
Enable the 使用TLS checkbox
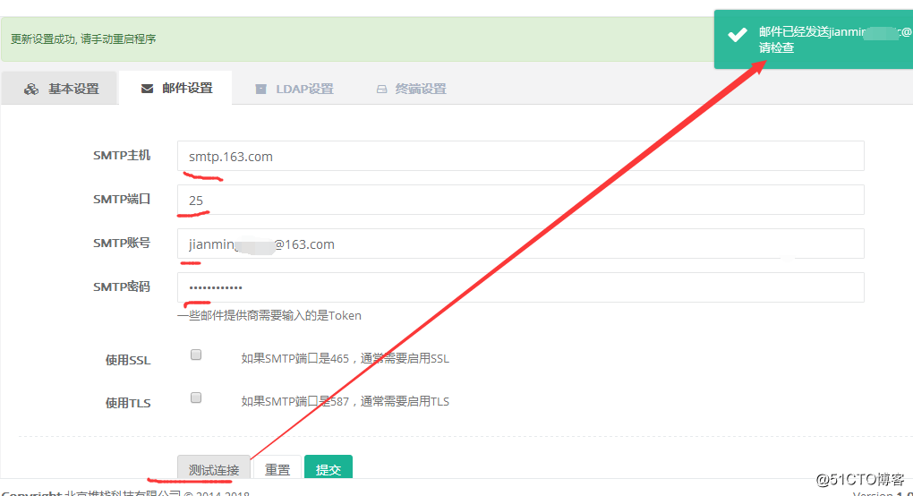tap(196, 398)
